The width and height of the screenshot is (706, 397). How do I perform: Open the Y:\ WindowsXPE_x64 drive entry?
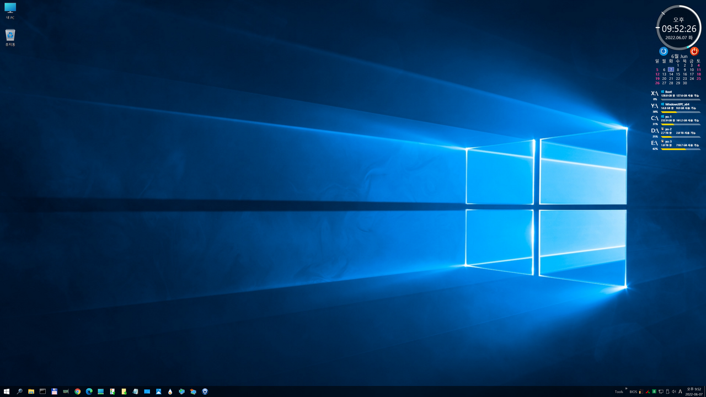click(x=676, y=108)
